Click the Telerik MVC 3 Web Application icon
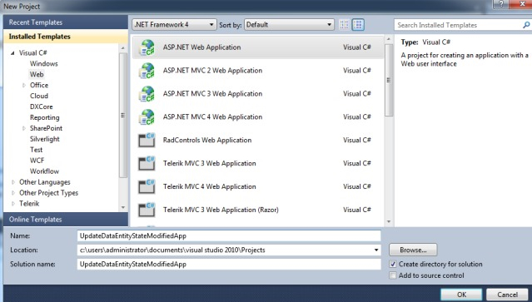The height and width of the screenshot is (302, 532). [147, 163]
